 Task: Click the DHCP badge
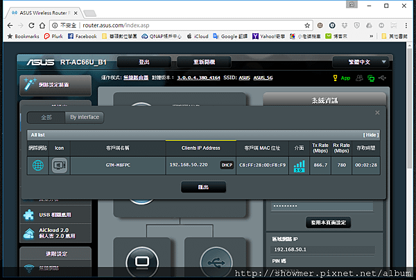(x=227, y=165)
